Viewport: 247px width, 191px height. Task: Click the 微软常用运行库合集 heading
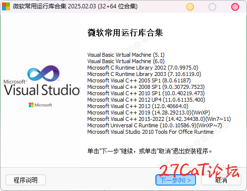pyautogui.click(x=125, y=33)
